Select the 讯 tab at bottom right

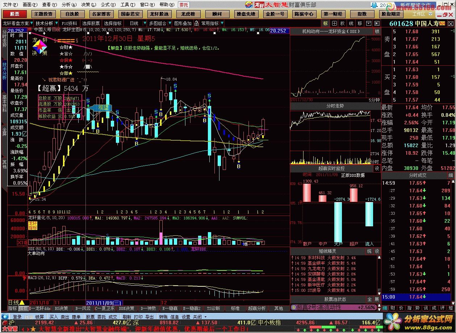tap(426, 308)
